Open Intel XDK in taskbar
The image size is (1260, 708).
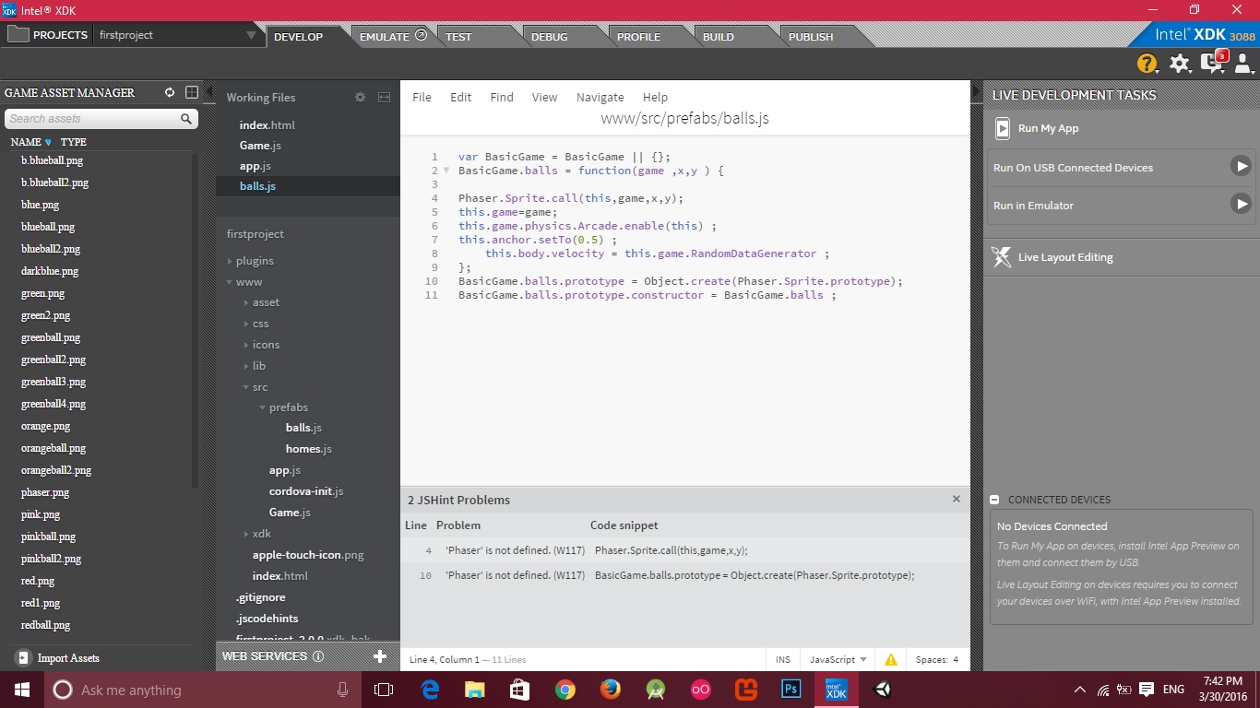837,690
